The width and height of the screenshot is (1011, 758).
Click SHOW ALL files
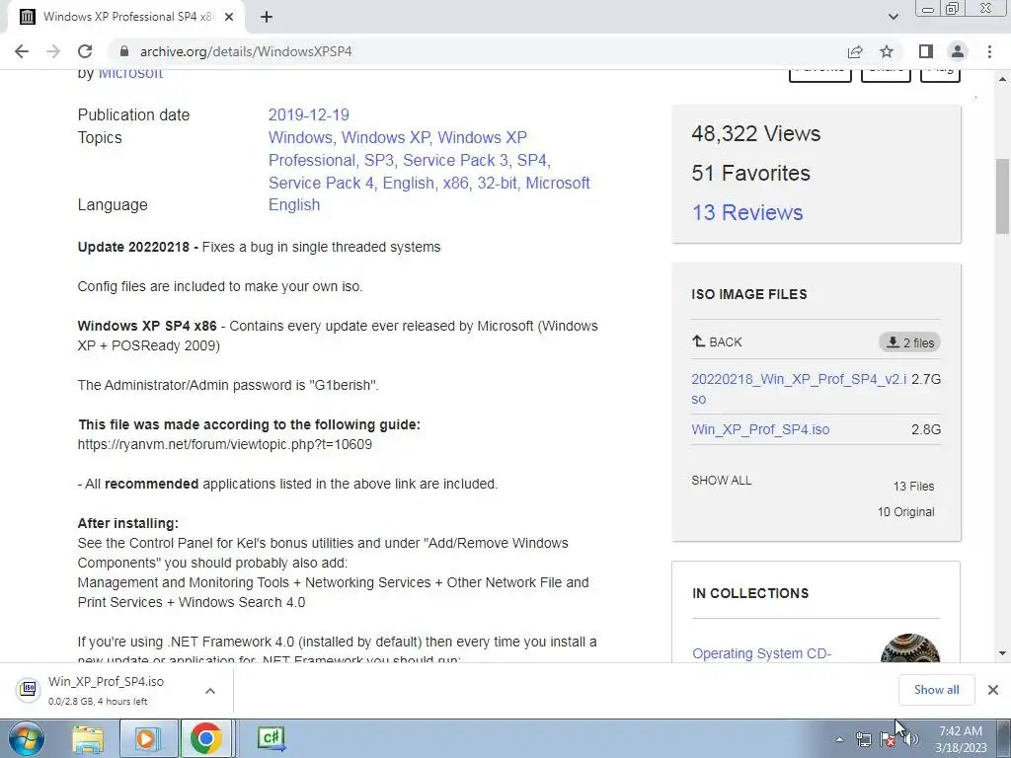pos(721,481)
